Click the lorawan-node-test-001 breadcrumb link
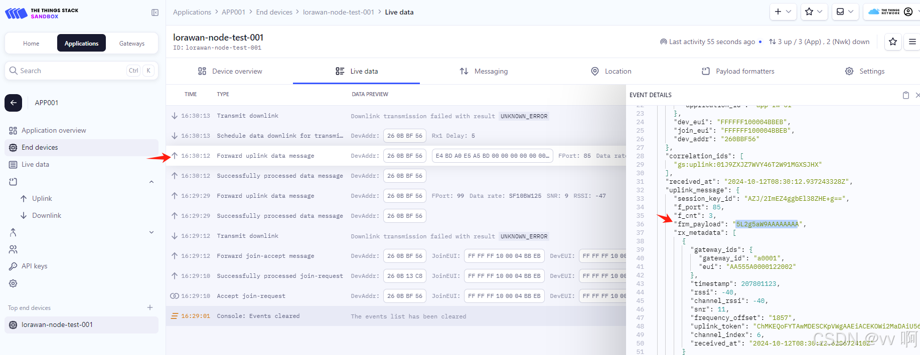 point(339,12)
